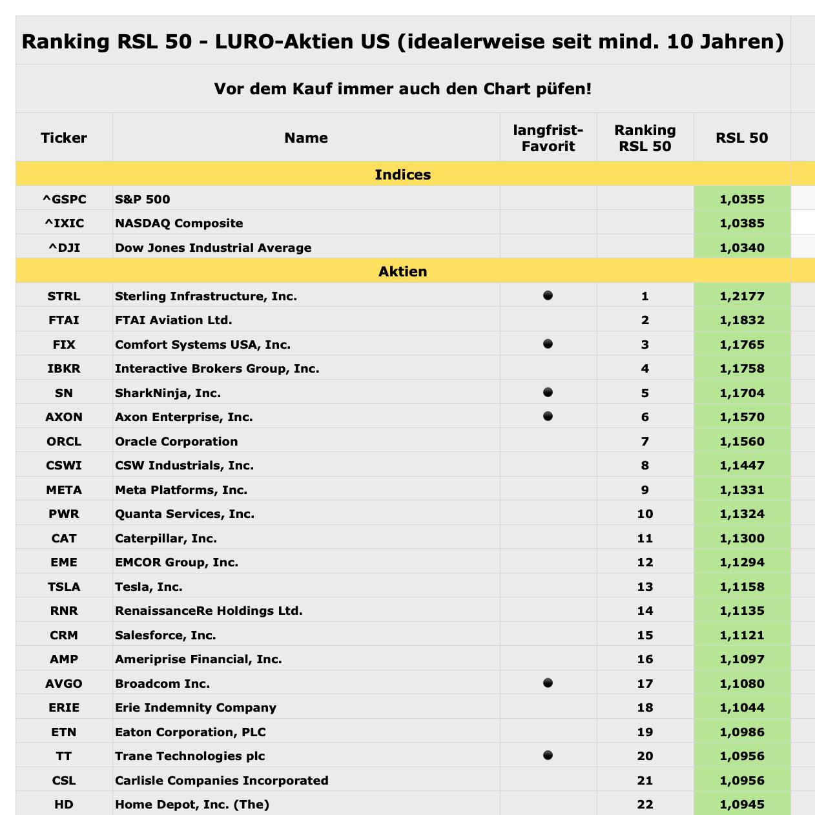
Task: Click the ^IXIC ticker cell
Action: (64, 223)
